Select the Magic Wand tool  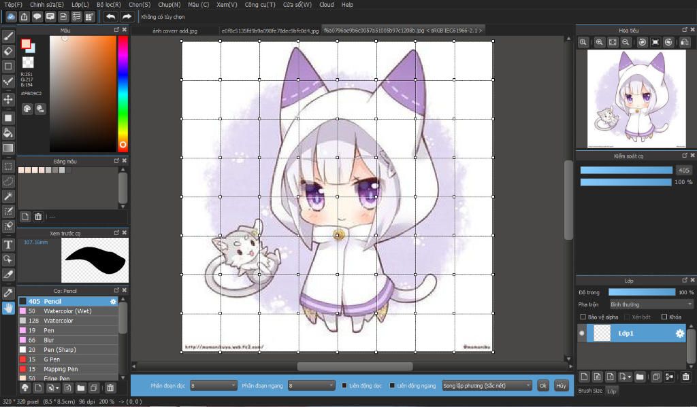coord(8,196)
